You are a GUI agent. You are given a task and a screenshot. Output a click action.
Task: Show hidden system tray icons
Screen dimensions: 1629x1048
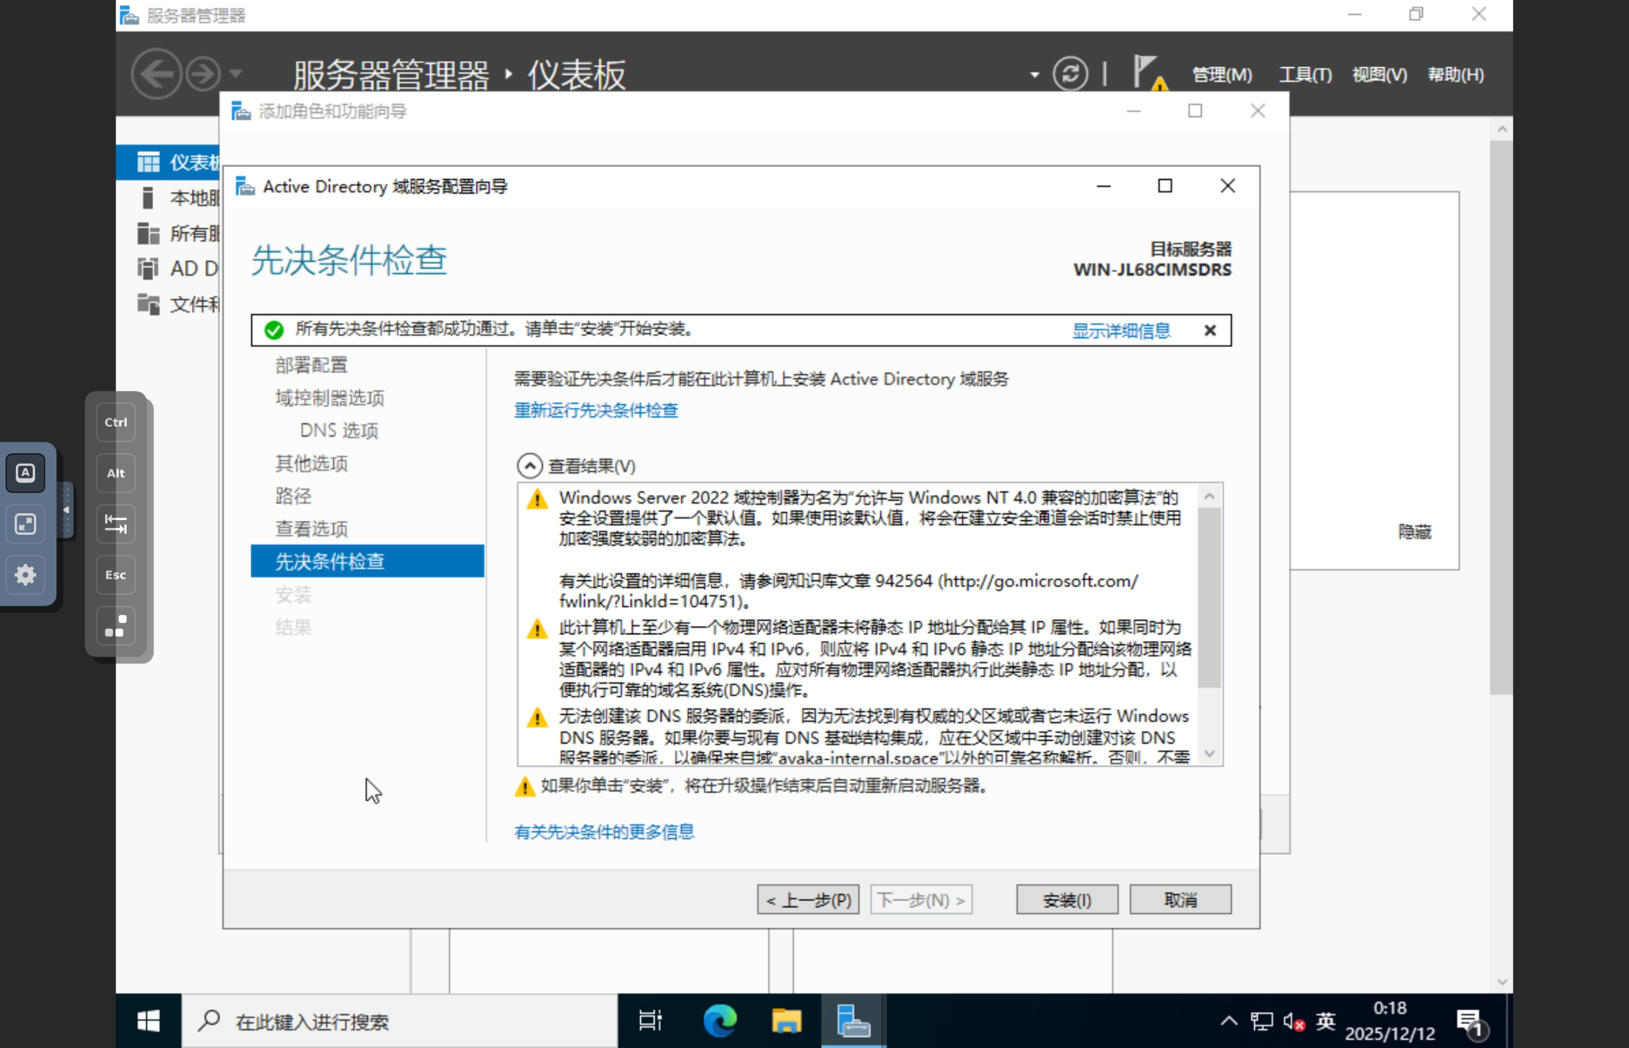(x=1229, y=1021)
